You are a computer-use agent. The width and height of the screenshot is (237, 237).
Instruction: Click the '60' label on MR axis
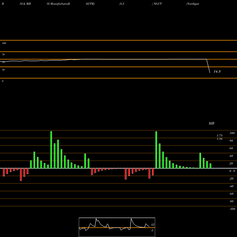coord(231,148)
